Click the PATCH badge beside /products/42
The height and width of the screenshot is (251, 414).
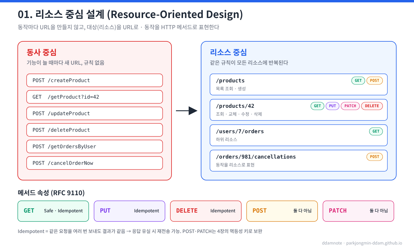click(350, 106)
